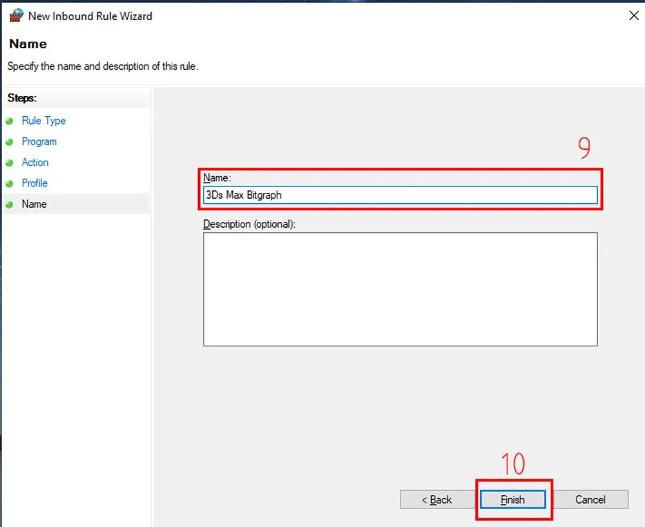Image resolution: width=645 pixels, height=527 pixels.
Task: Click the 'Specify the name and description' text
Action: 103,66
